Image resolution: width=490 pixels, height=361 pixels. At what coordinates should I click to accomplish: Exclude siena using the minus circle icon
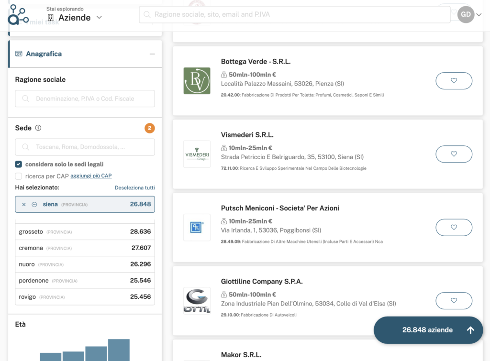click(x=34, y=205)
